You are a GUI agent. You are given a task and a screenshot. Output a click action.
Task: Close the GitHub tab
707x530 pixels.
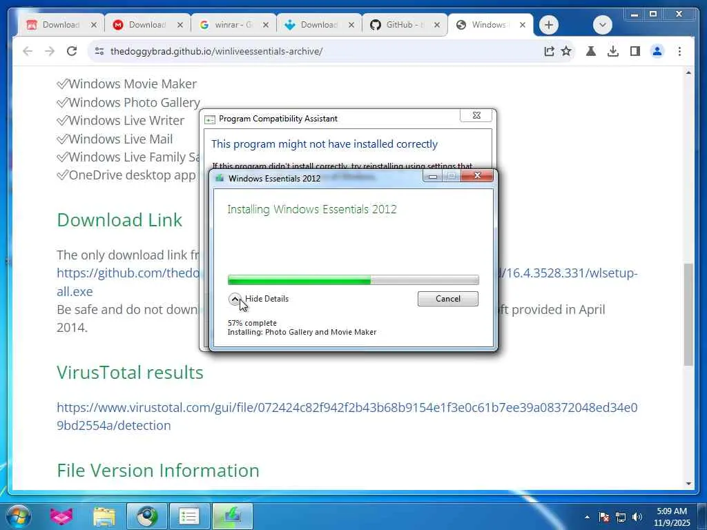(436, 25)
